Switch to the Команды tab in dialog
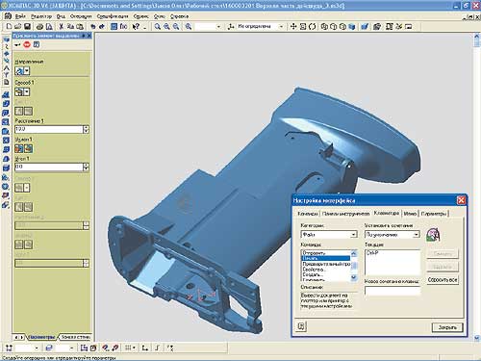The height and width of the screenshot is (361, 481). click(x=308, y=214)
